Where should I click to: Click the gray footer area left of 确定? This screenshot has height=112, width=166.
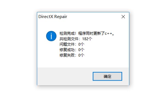pos(65,76)
